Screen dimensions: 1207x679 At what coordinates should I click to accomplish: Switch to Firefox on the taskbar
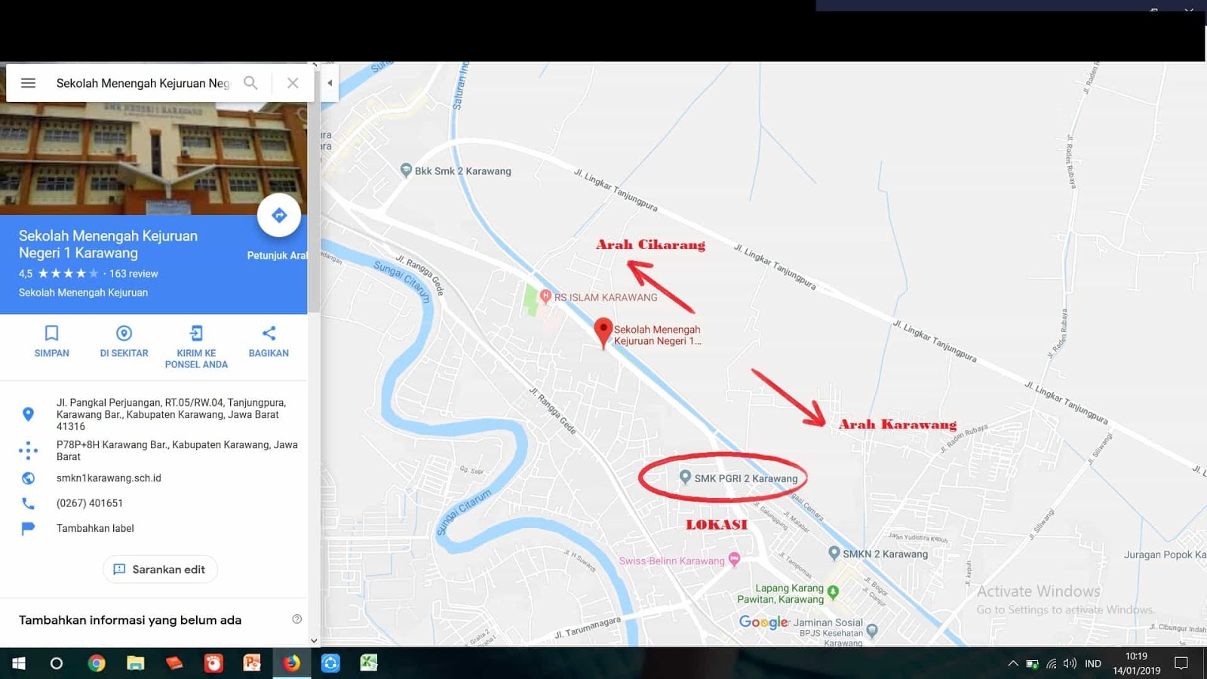[291, 663]
